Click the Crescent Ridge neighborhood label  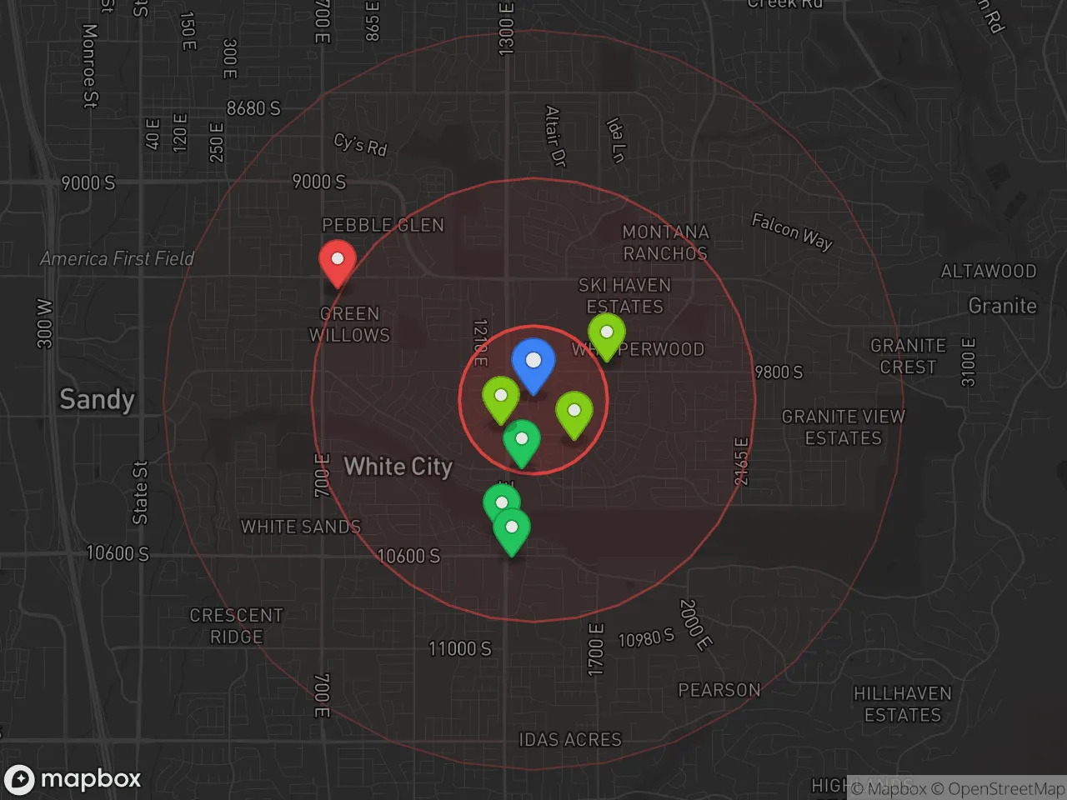236,626
